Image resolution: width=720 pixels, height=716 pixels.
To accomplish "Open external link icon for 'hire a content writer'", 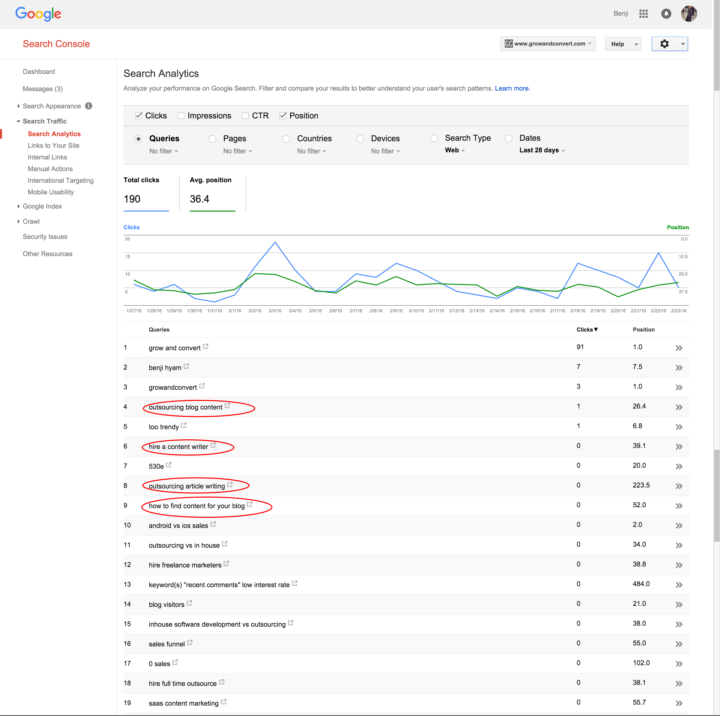I will (x=213, y=445).
